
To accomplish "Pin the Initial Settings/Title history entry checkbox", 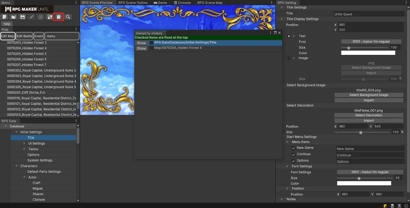I will [151, 43].
